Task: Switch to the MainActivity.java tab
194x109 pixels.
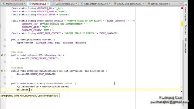Action: coord(14,4)
